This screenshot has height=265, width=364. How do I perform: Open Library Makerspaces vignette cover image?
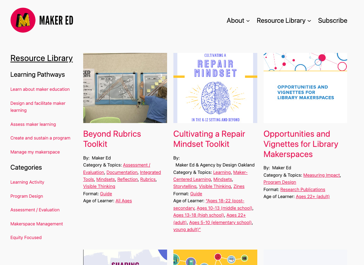(305, 88)
